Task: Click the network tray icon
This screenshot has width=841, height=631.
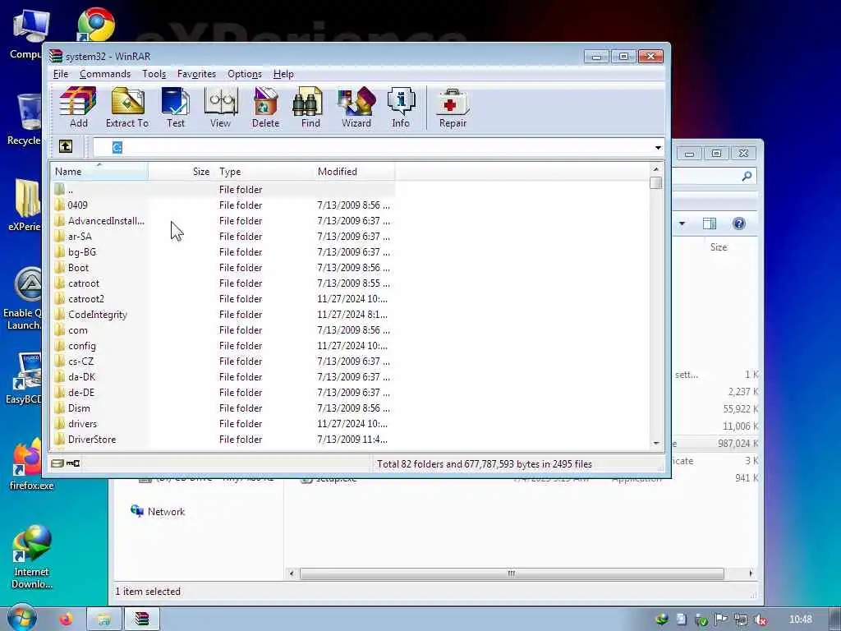Action: pyautogui.click(x=741, y=619)
